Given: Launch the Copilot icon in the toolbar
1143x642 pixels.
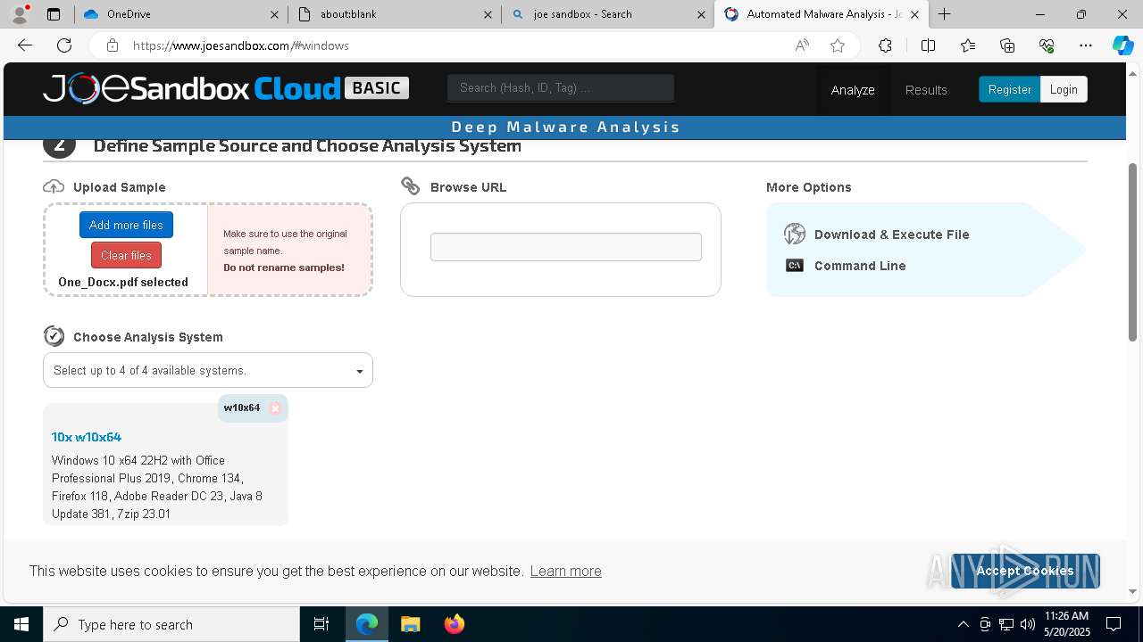Looking at the screenshot, I should (x=1122, y=45).
